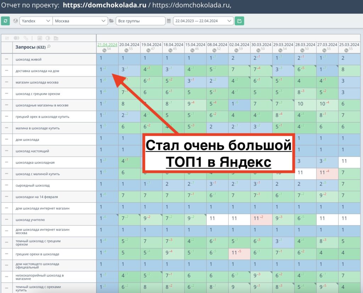This screenshot has width=363, height=293.
Task: Click the minus icon in шоколад живой row
Action: pyautogui.click(x=7, y=59)
